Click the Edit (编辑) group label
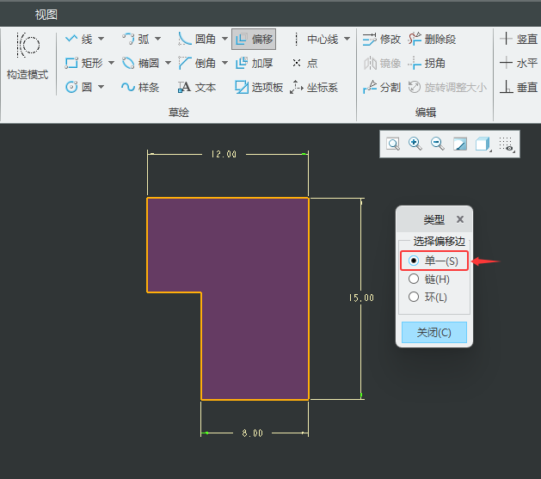Viewport: 541px width, 479px height. (x=426, y=112)
